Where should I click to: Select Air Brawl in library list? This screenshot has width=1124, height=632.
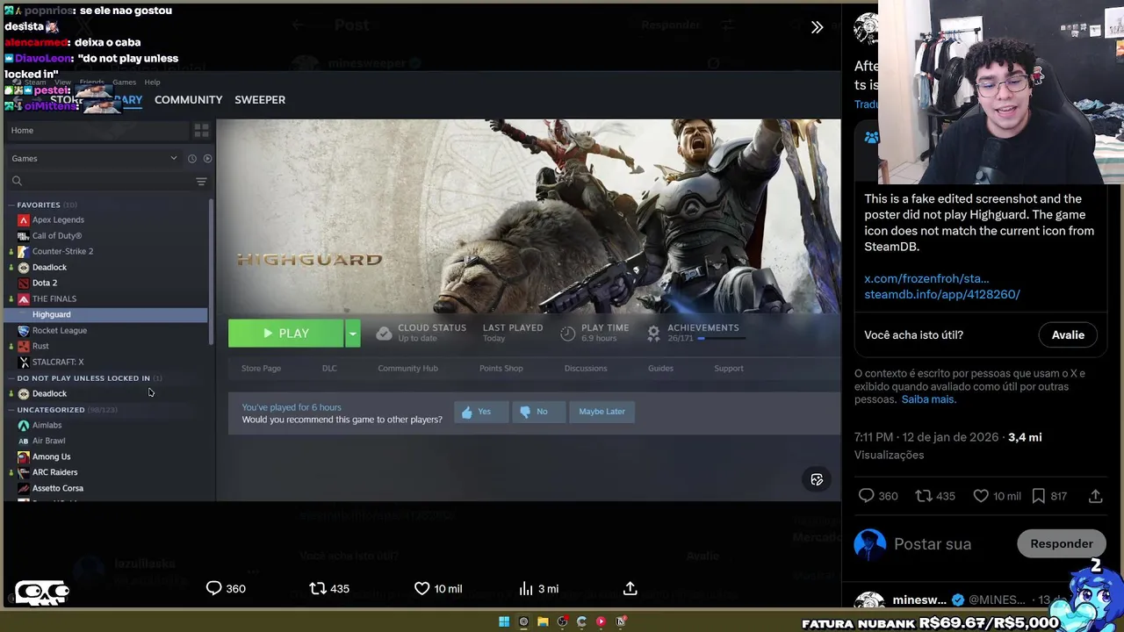pos(48,442)
